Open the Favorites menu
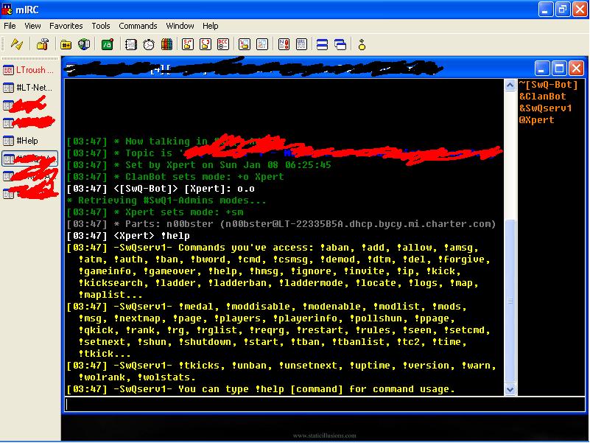Viewport: 590px width, 443px height. pos(66,26)
